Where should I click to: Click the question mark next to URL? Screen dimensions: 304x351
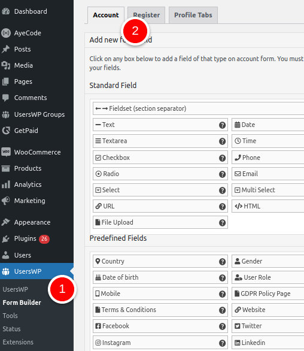click(x=222, y=207)
